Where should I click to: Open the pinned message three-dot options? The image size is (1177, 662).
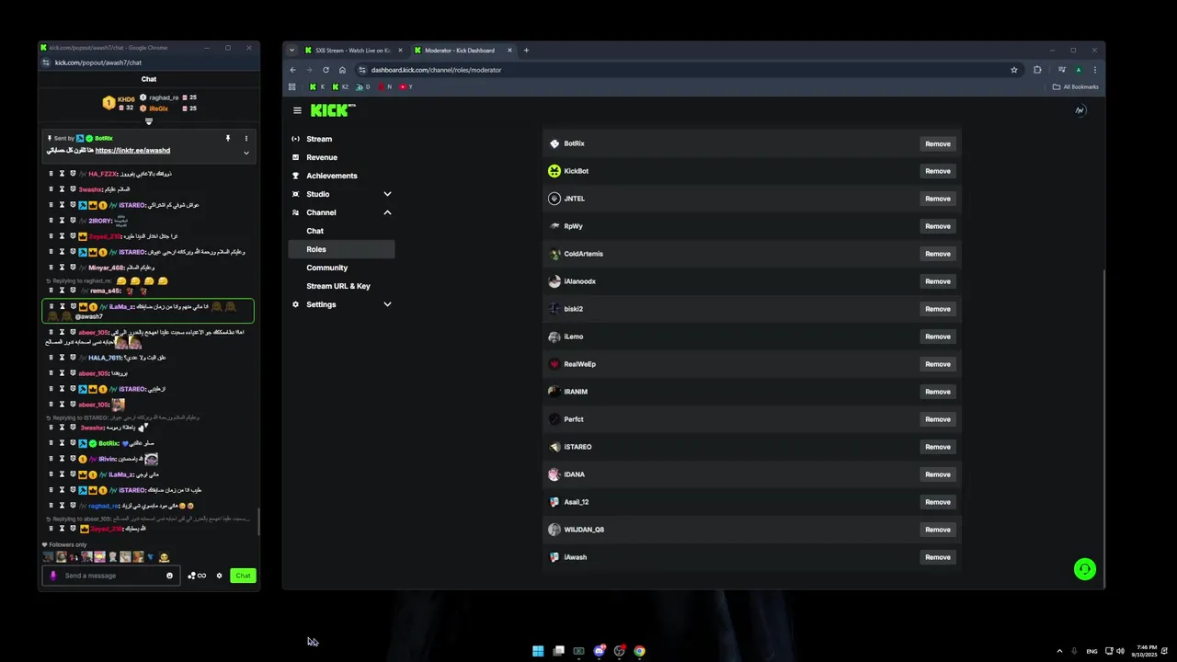(246, 138)
